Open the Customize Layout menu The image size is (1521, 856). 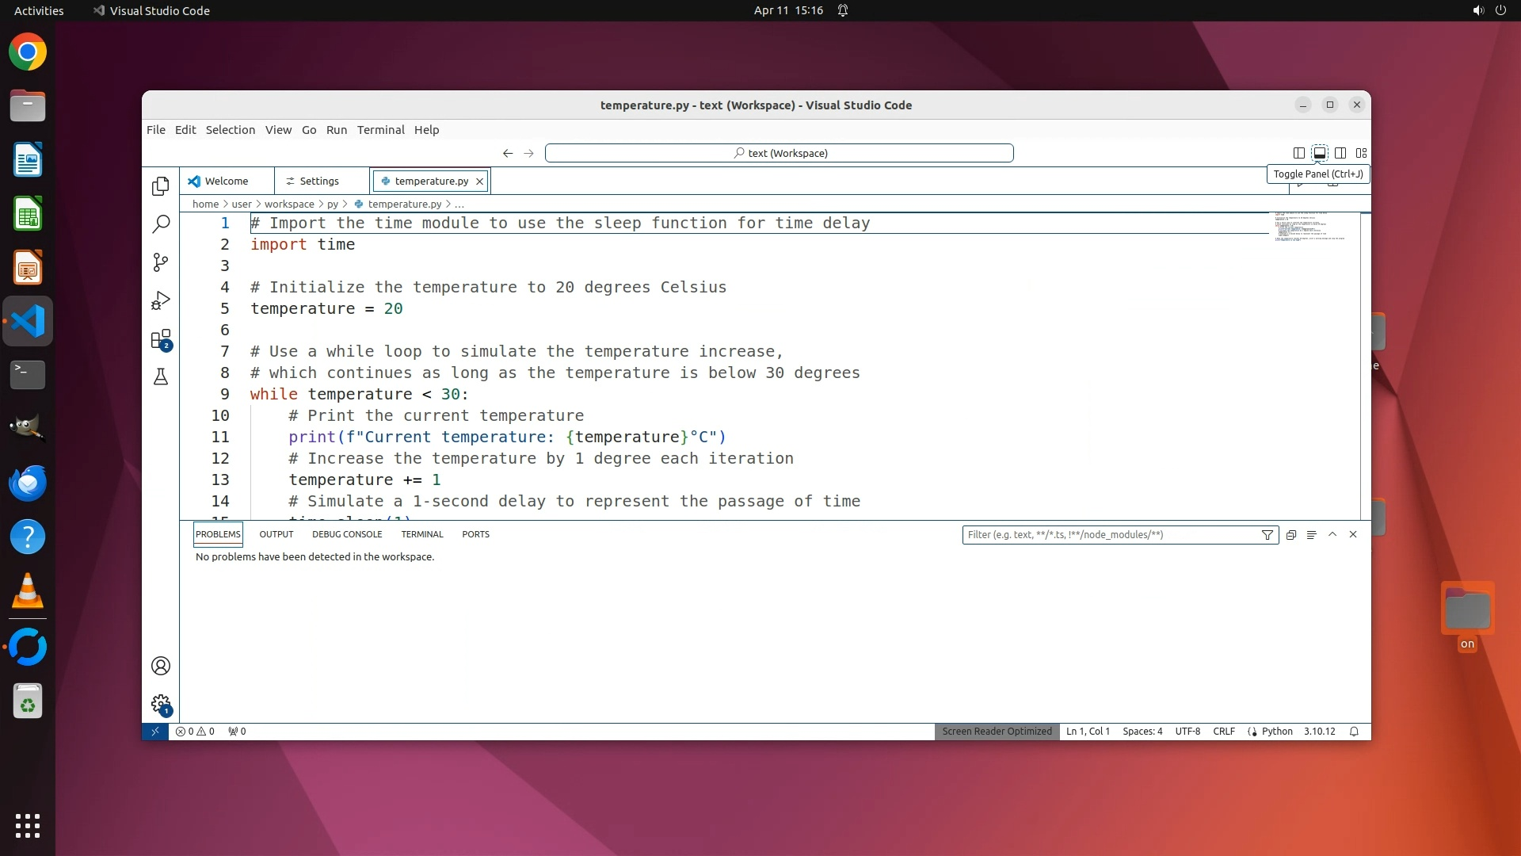coord(1362,153)
